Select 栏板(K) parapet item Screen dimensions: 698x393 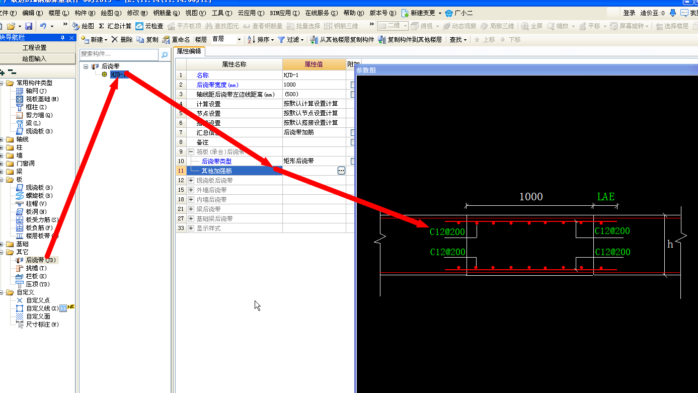click(x=36, y=276)
